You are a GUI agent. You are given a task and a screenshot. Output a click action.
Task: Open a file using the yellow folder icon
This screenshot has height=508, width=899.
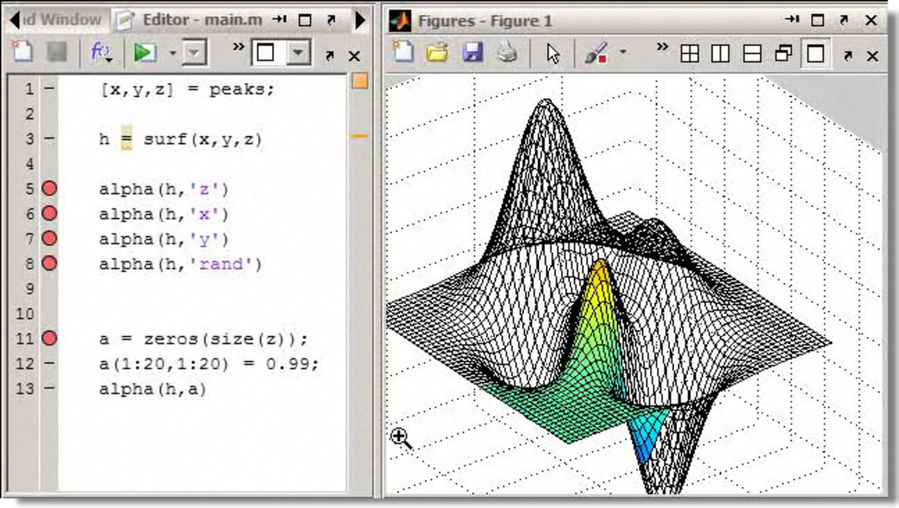click(437, 52)
